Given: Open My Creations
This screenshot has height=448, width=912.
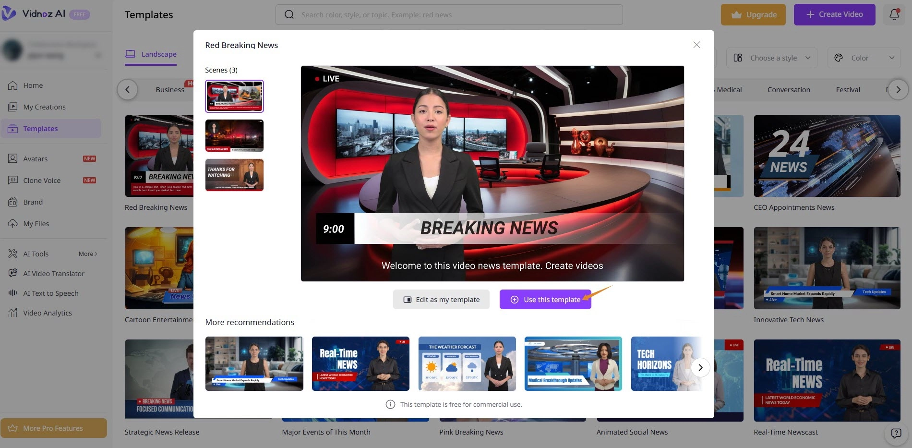Looking at the screenshot, I should click(44, 107).
